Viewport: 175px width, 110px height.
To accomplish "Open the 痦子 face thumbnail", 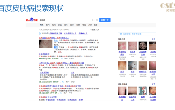I will 132,66.
